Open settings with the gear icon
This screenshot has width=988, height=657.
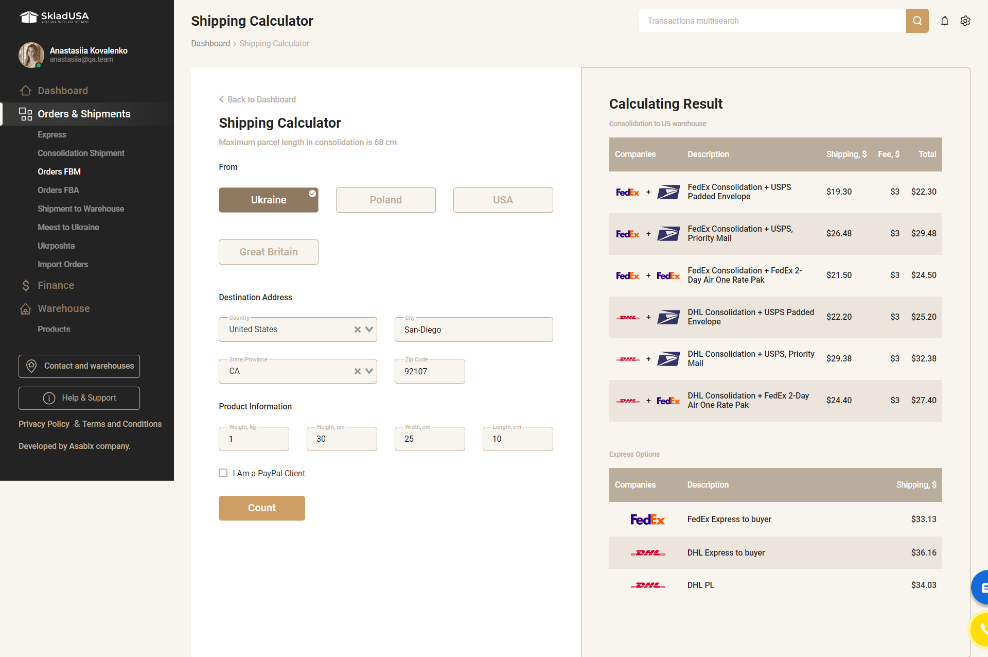click(965, 21)
